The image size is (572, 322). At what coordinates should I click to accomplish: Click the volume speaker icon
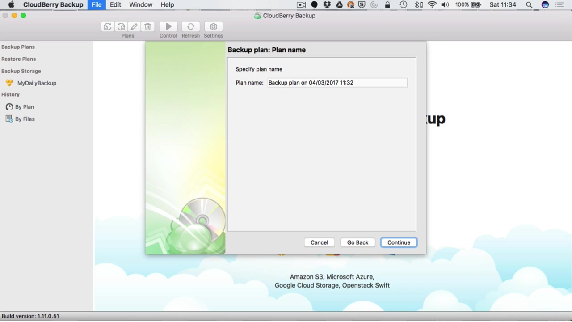445,5
